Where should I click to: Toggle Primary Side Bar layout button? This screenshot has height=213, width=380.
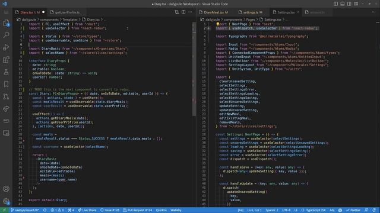[335, 4]
